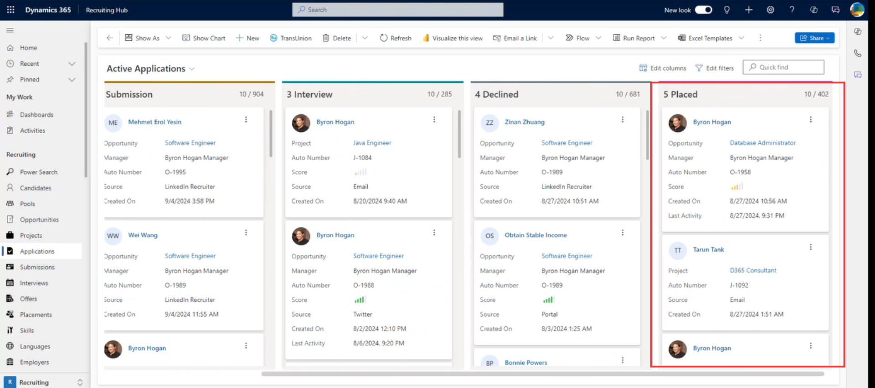Viewport: 875px width, 388px height.
Task: Collapse the site map hamburger menu
Action: coord(10,30)
